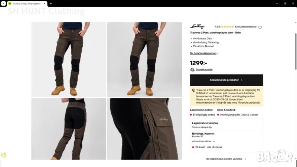Click the page vertical scrollbar
The height and width of the screenshot is (167, 297).
[x=296, y=52]
